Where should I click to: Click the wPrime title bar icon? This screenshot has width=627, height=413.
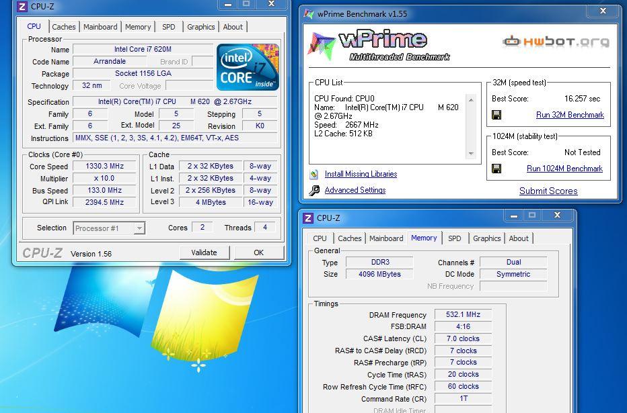click(309, 13)
